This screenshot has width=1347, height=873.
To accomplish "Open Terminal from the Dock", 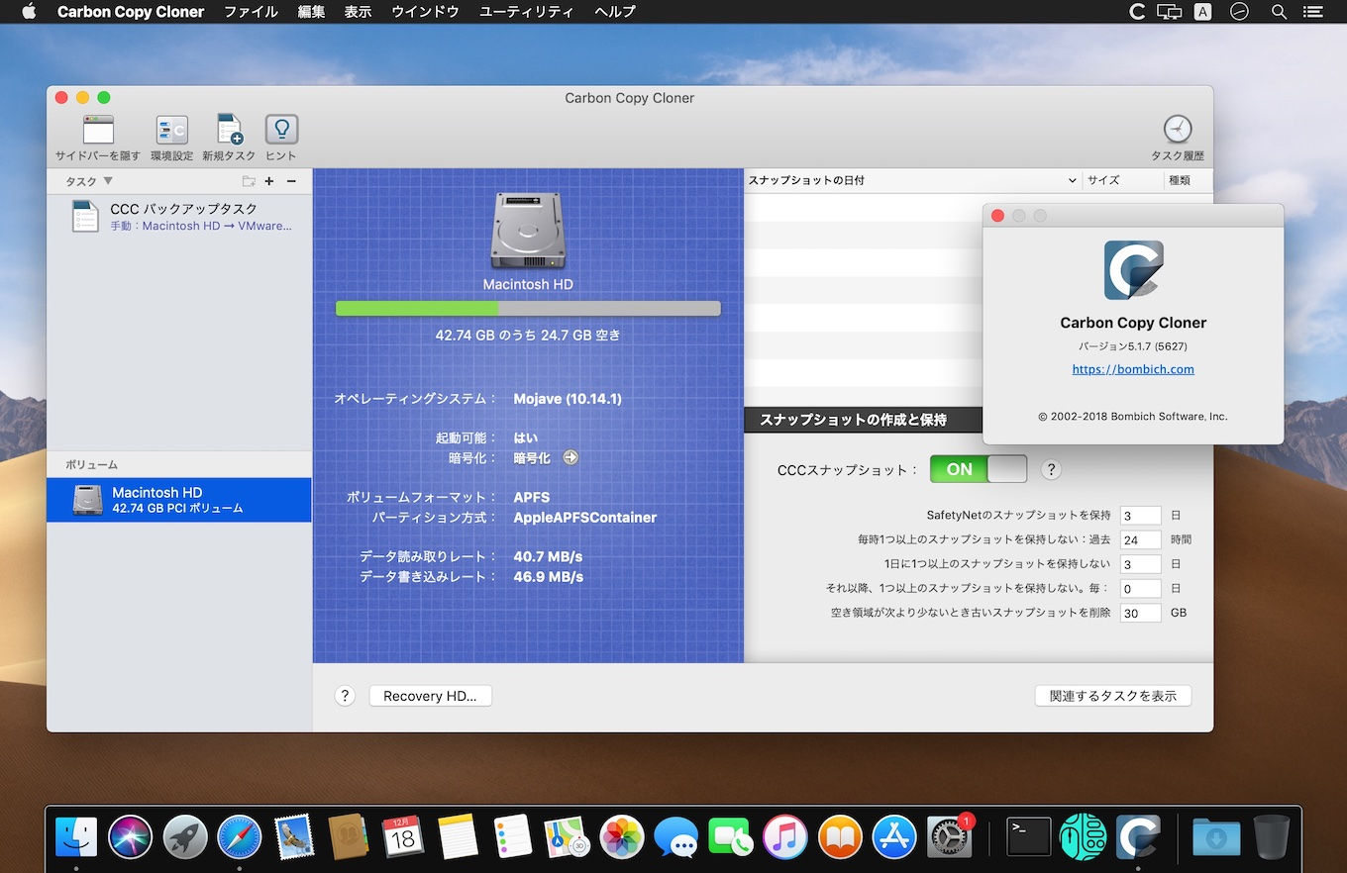I will tap(1028, 836).
